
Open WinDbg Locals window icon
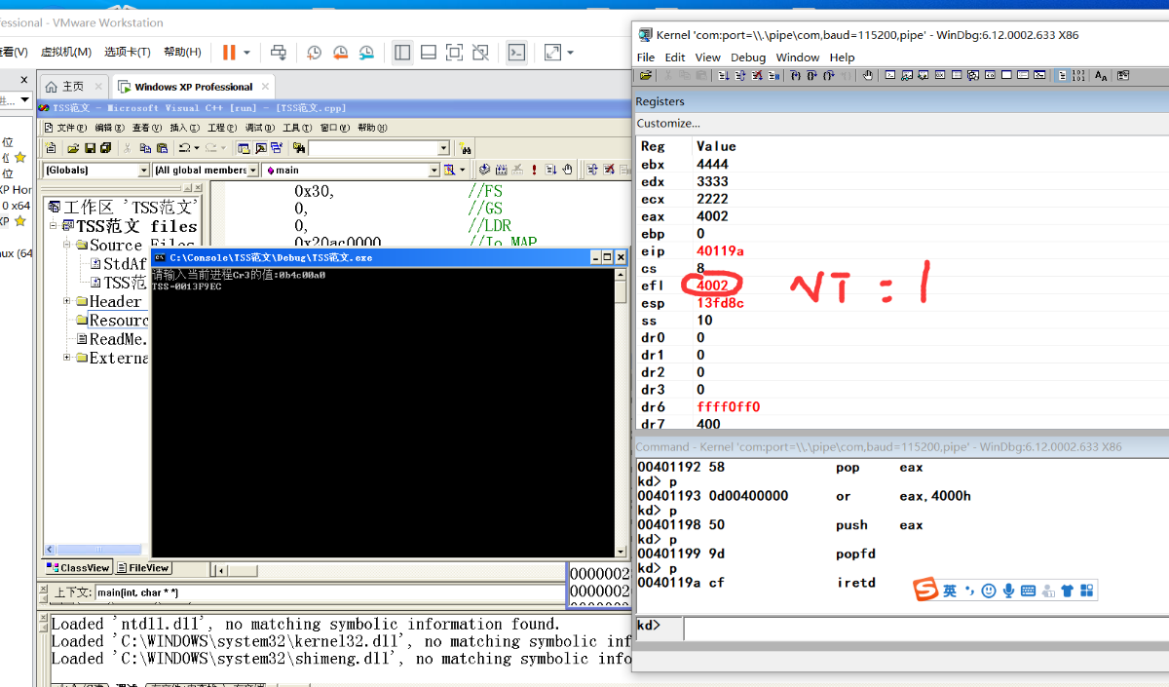point(924,75)
